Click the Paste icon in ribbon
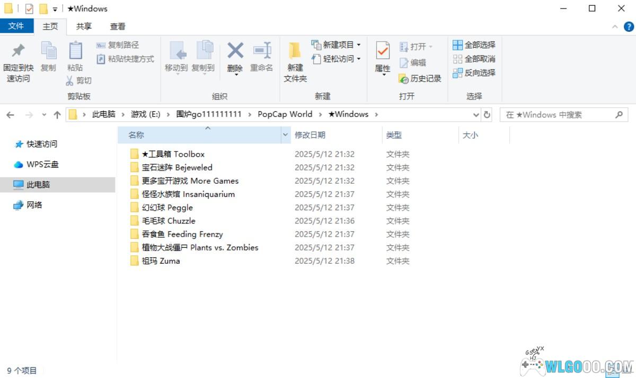 [x=75, y=51]
